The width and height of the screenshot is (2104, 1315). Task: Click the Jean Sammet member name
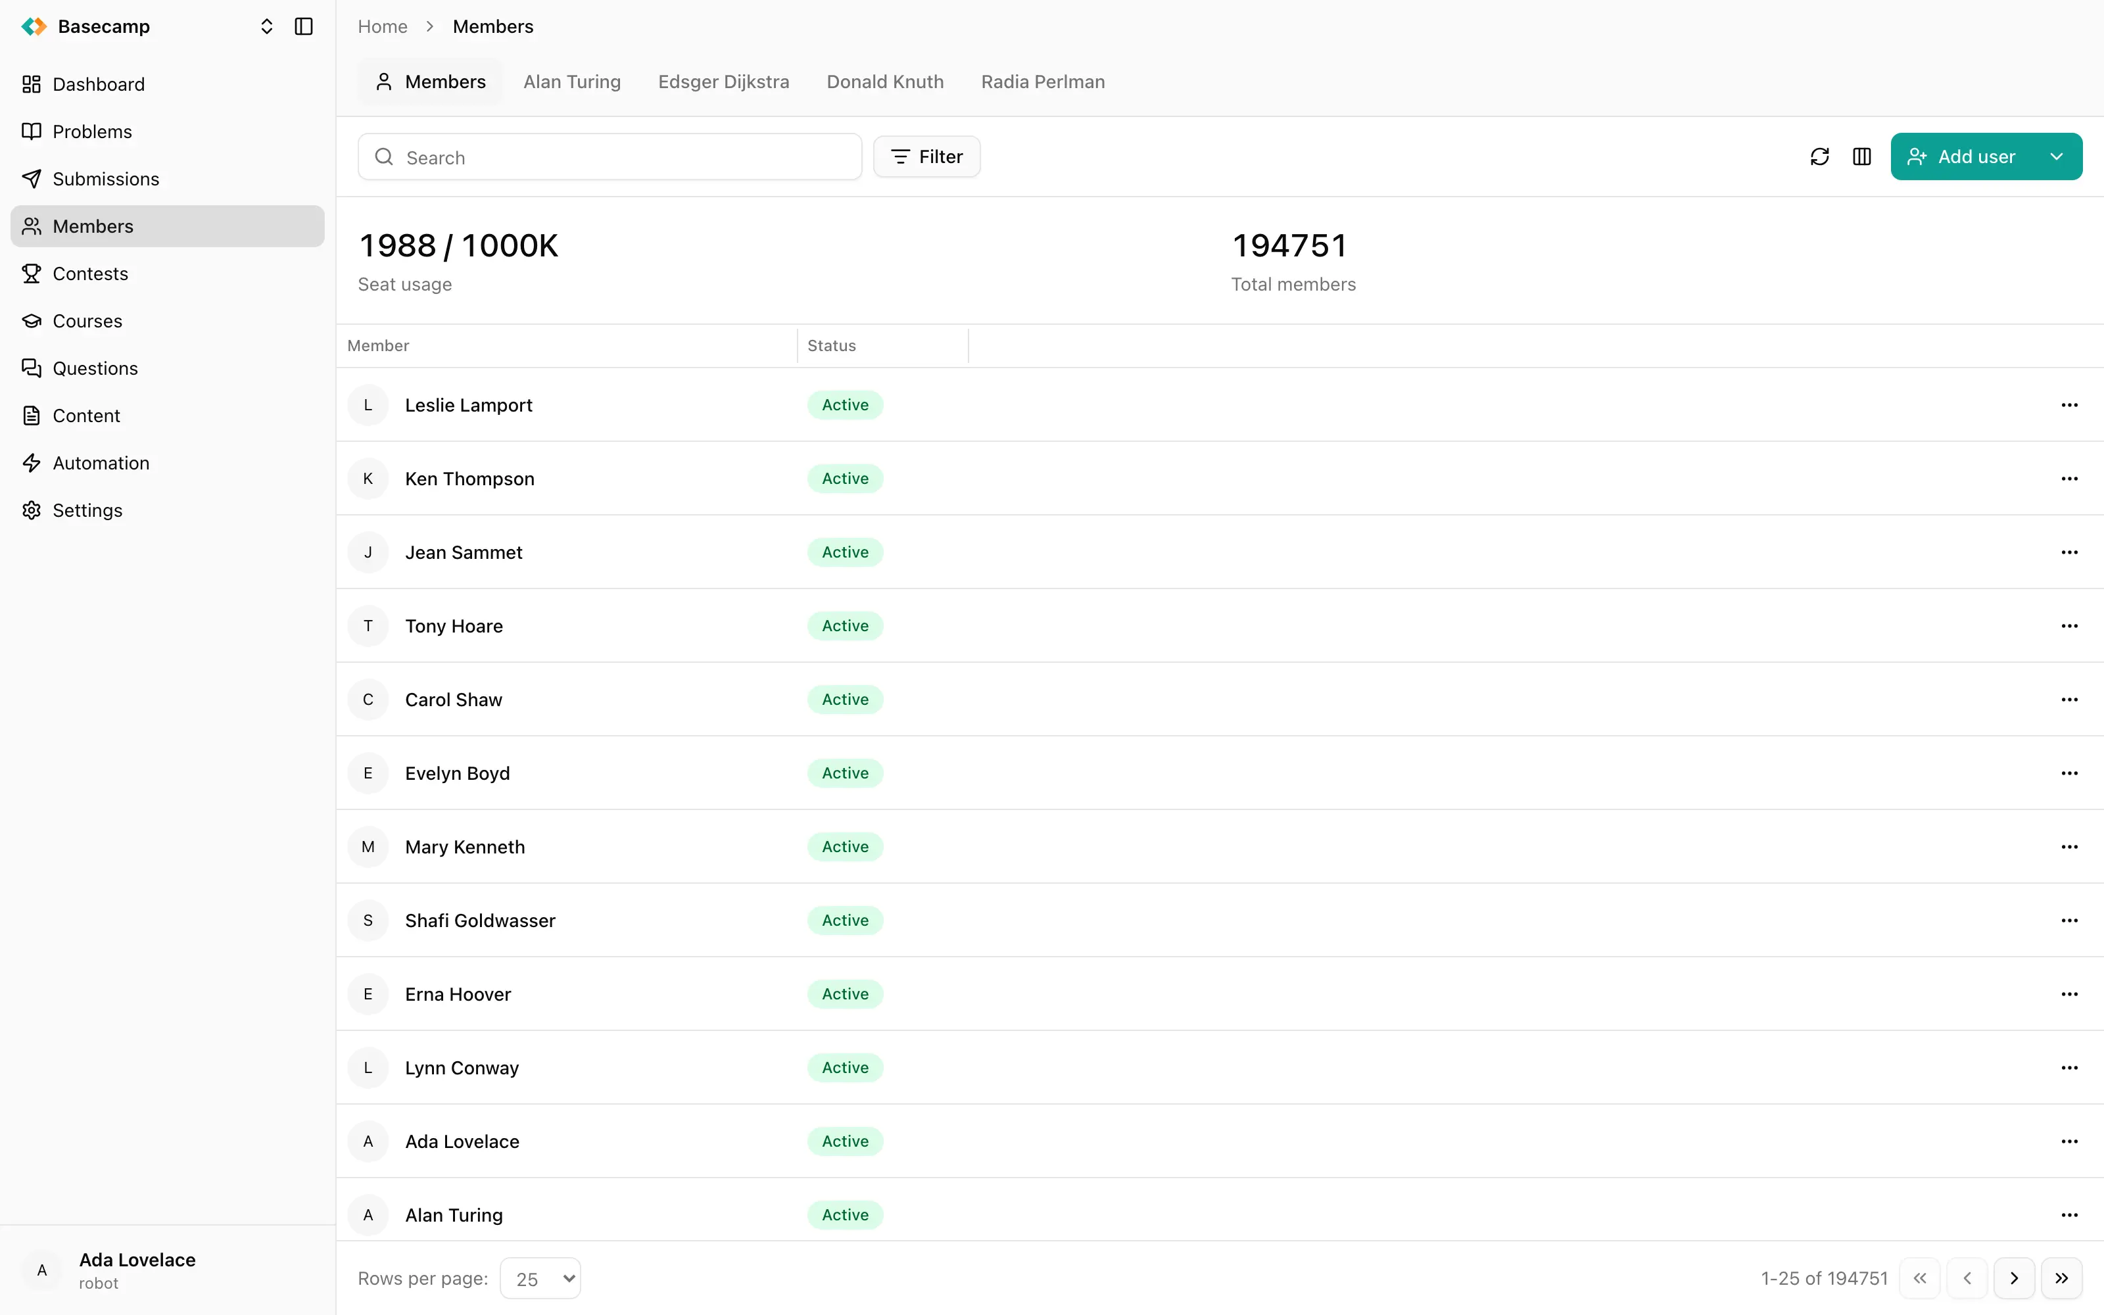tap(464, 552)
